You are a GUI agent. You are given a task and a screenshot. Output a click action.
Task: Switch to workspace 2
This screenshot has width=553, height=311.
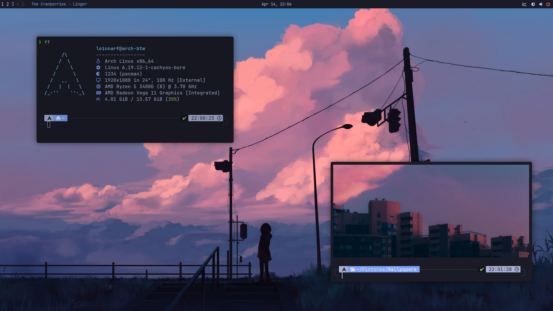[8, 4]
